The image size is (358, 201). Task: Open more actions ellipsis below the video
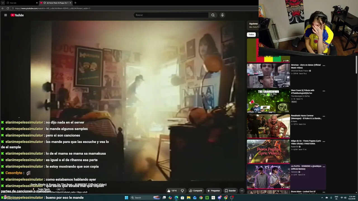pos(242,191)
